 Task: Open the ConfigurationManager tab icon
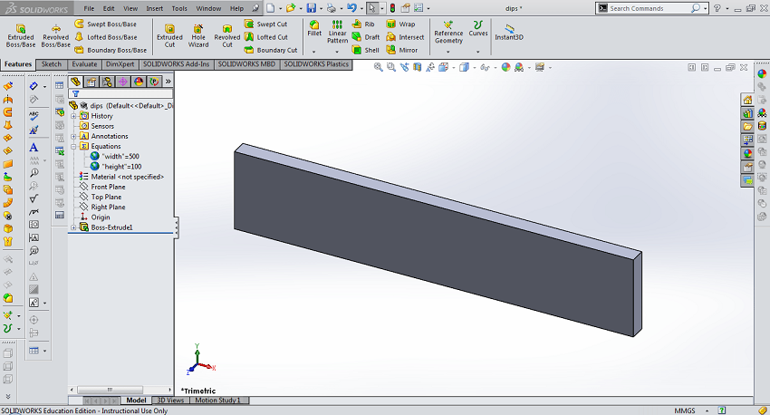tap(107, 82)
